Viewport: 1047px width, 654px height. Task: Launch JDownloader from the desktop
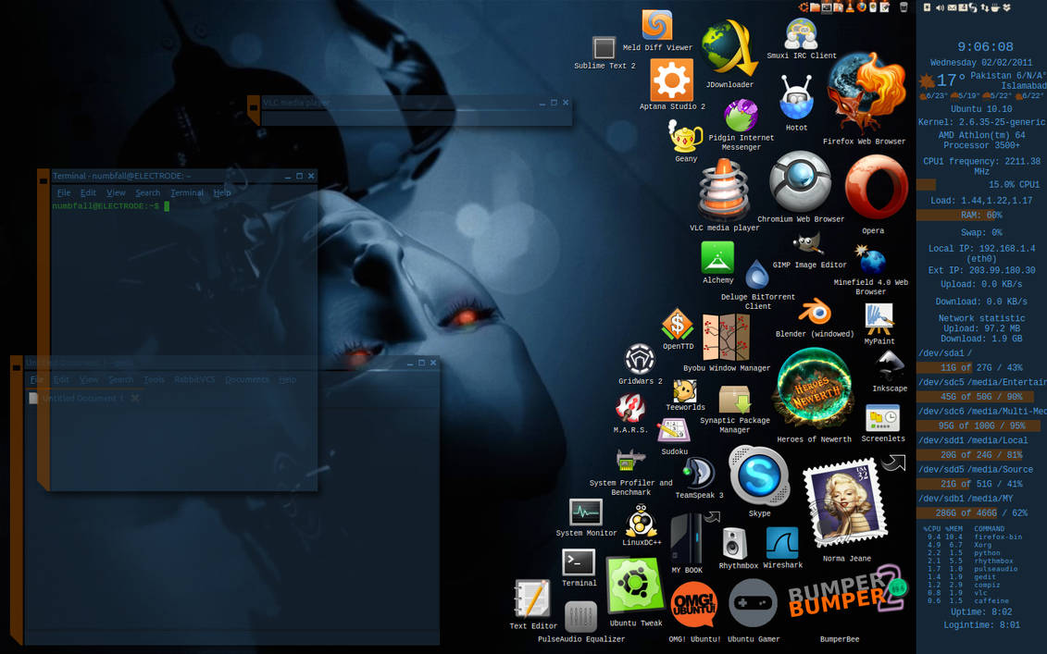[729, 48]
